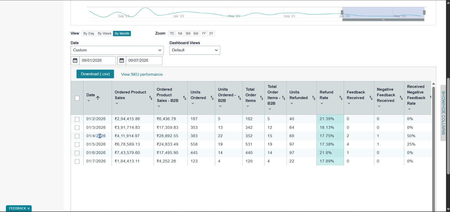Sort by Refund Rate arrows

[341, 98]
